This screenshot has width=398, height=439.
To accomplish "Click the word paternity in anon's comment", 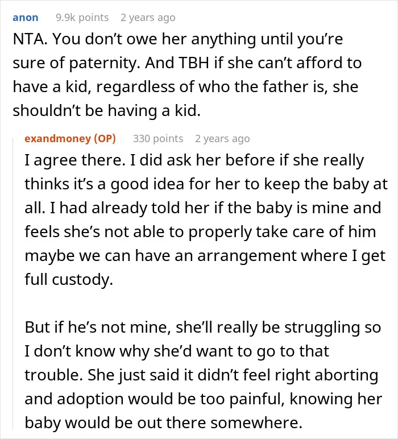I will (104, 63).
